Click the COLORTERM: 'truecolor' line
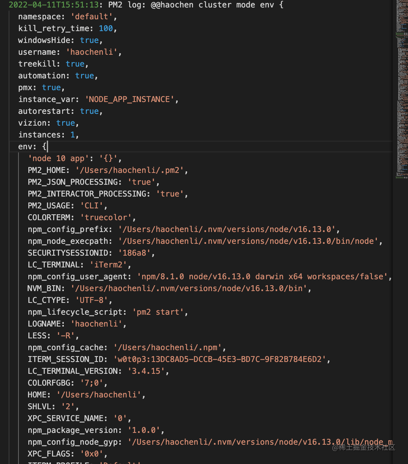This screenshot has width=408, height=464. (82, 218)
